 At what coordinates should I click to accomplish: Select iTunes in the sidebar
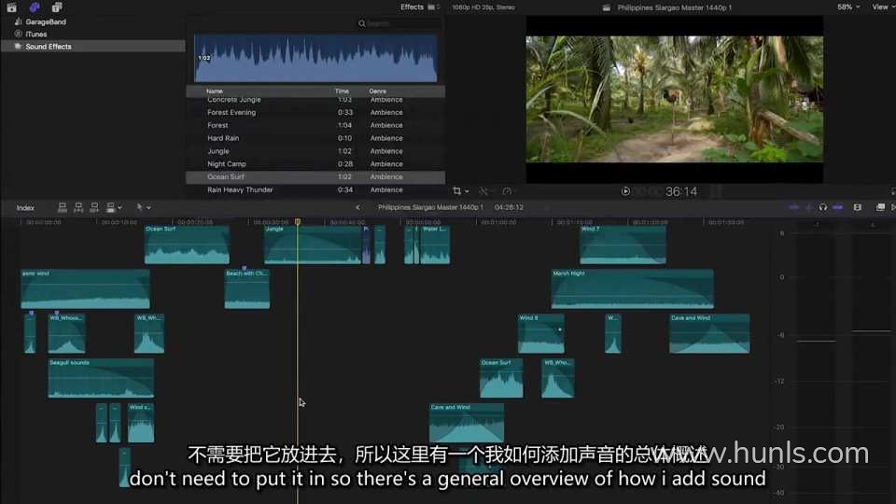point(36,35)
